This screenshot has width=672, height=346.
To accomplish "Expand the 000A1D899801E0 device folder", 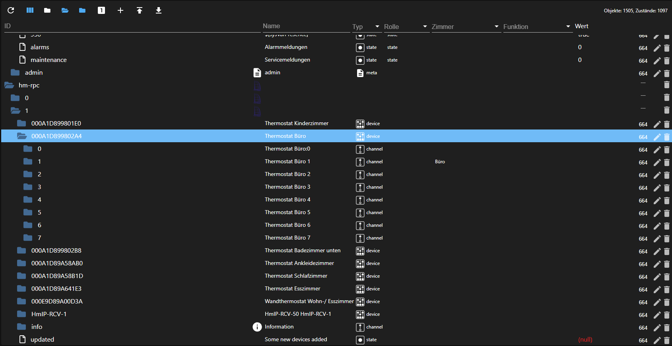I will coord(21,123).
